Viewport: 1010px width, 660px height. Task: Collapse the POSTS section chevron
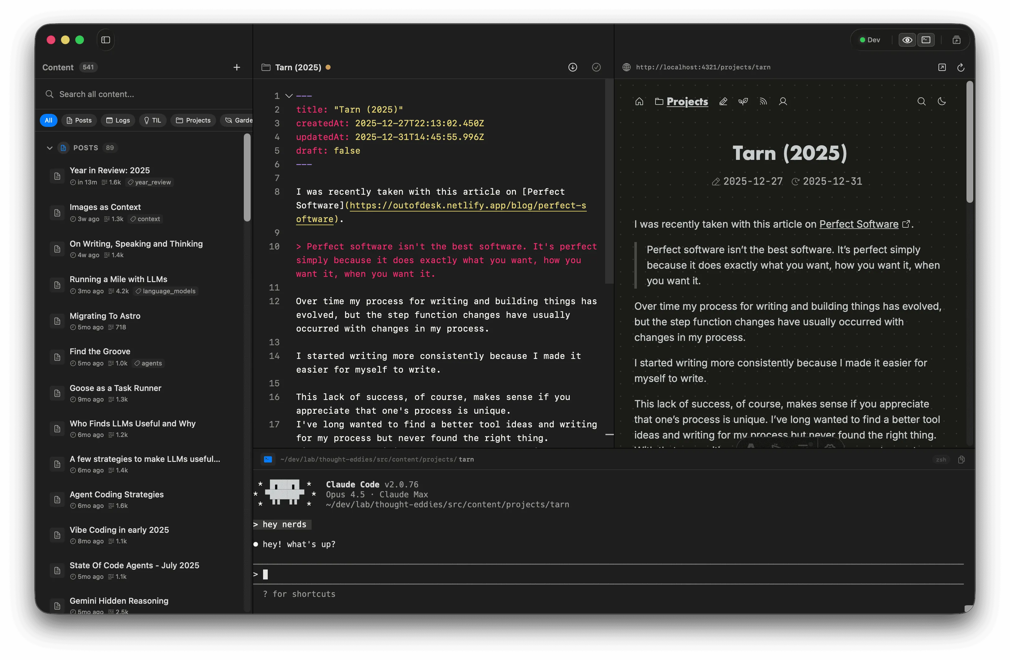click(x=50, y=148)
